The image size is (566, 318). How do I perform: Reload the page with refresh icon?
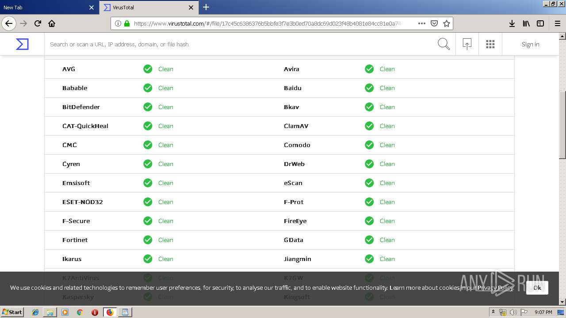coord(38,23)
